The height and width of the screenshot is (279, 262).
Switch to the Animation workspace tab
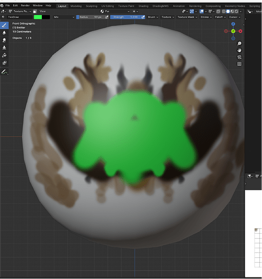[x=179, y=6]
